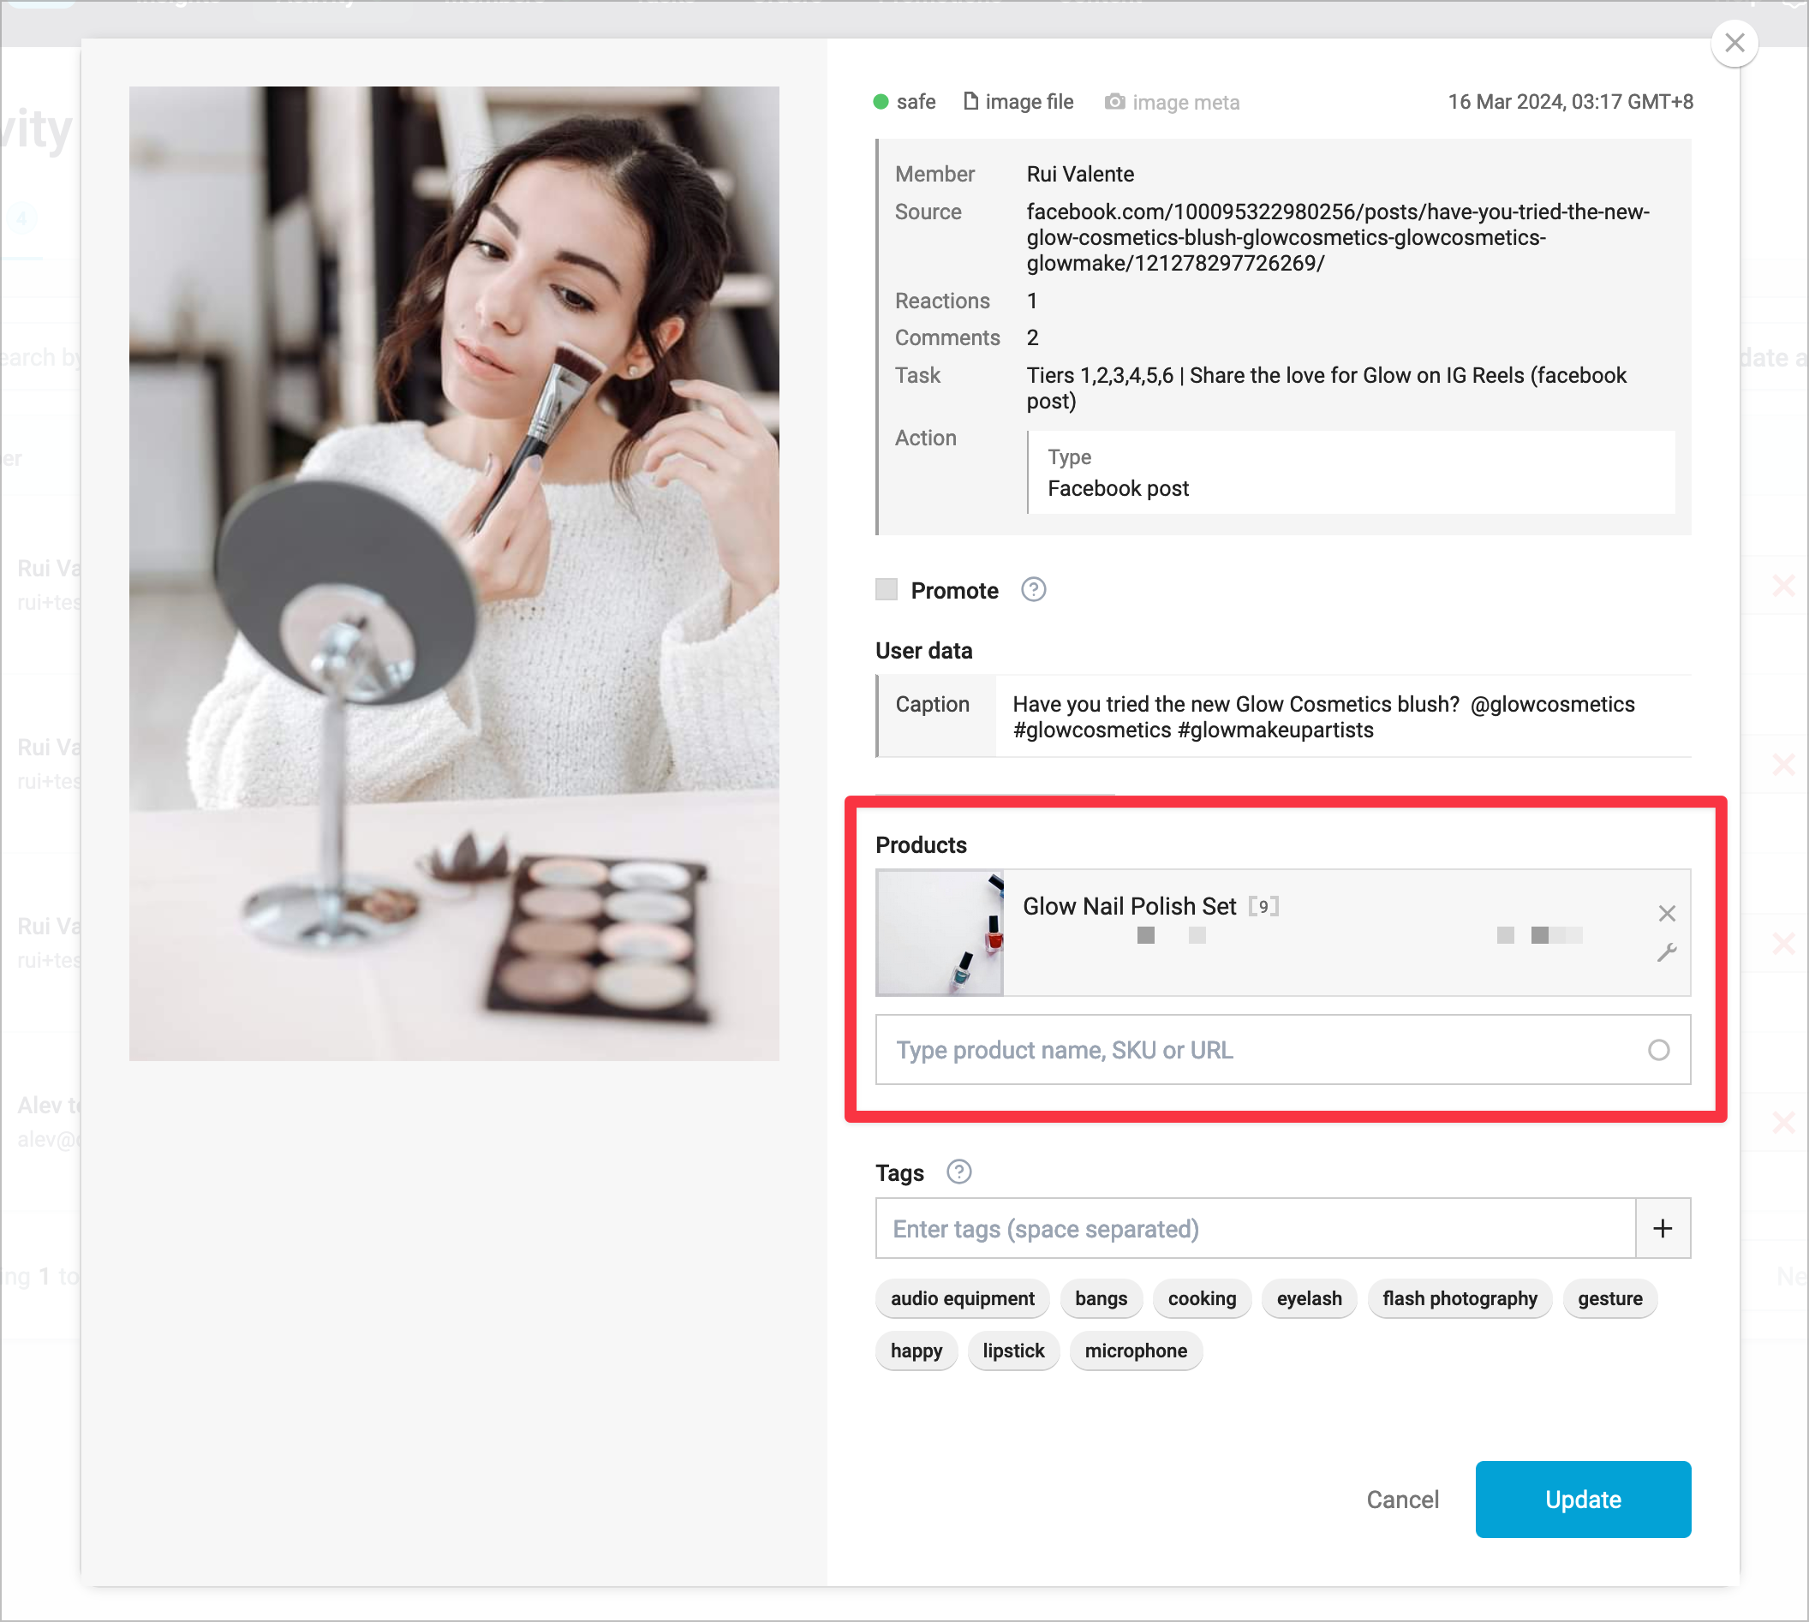The image size is (1809, 1622).
Task: Click the task description Tiers 1,2,3,4,5,6
Action: coord(1326,388)
